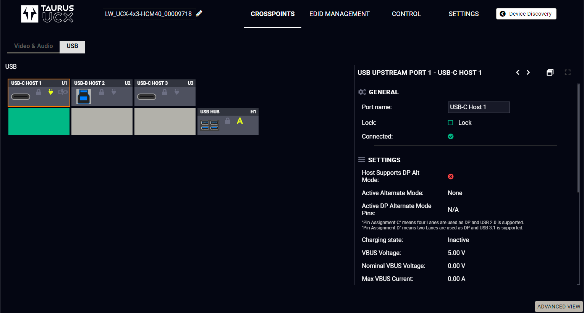This screenshot has width=584, height=313.
Task: Click the Advanced View button
Action: 558,307
